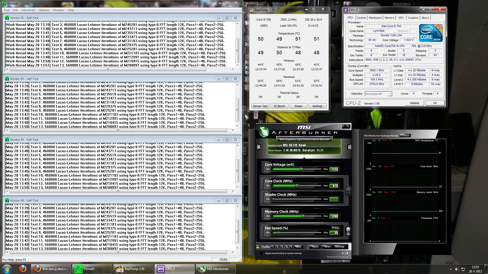488x274 pixels.
Task: Open the Afterburner info i icon
Action: 349,147
